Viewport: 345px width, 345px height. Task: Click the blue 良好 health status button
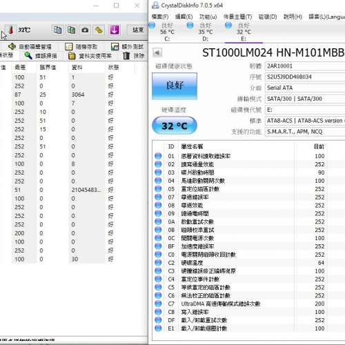point(175,86)
